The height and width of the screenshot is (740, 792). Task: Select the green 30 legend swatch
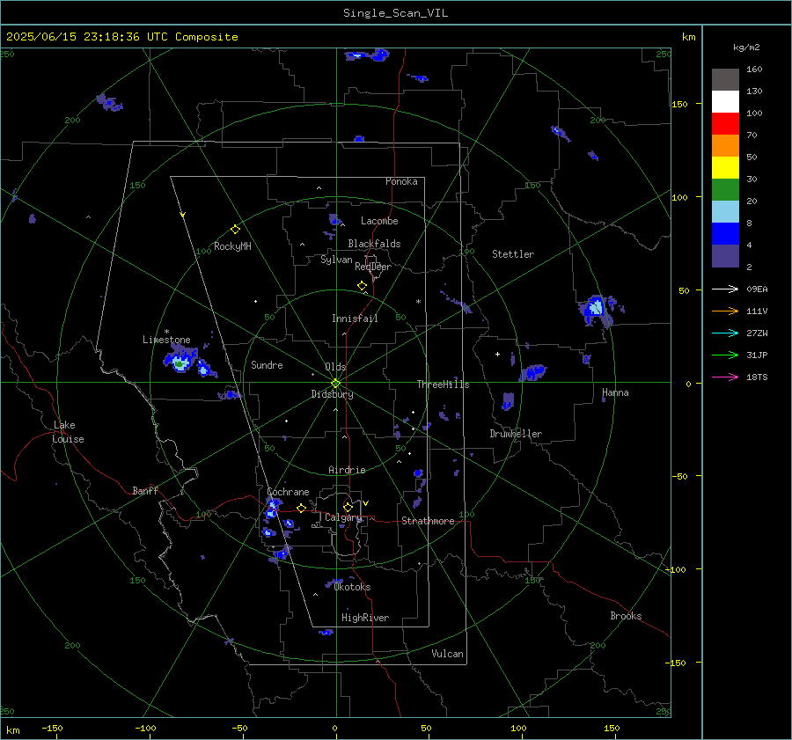tap(725, 190)
